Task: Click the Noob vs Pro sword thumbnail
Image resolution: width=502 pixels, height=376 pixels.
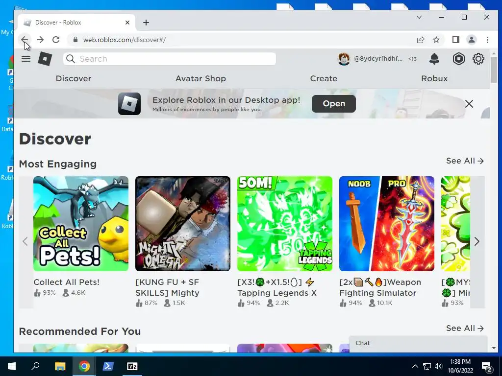Action: click(x=387, y=223)
